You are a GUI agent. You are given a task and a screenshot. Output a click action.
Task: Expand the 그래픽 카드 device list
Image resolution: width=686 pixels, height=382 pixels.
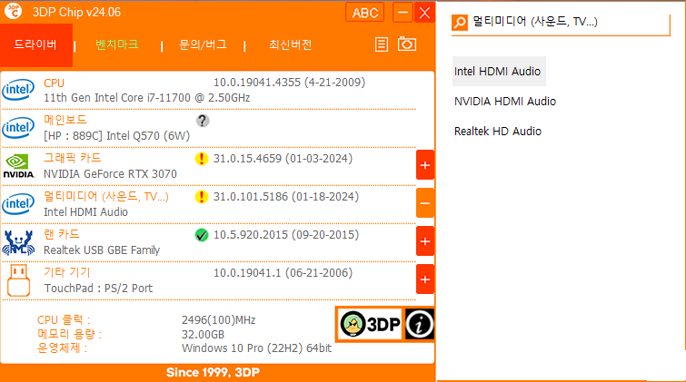pos(425,165)
